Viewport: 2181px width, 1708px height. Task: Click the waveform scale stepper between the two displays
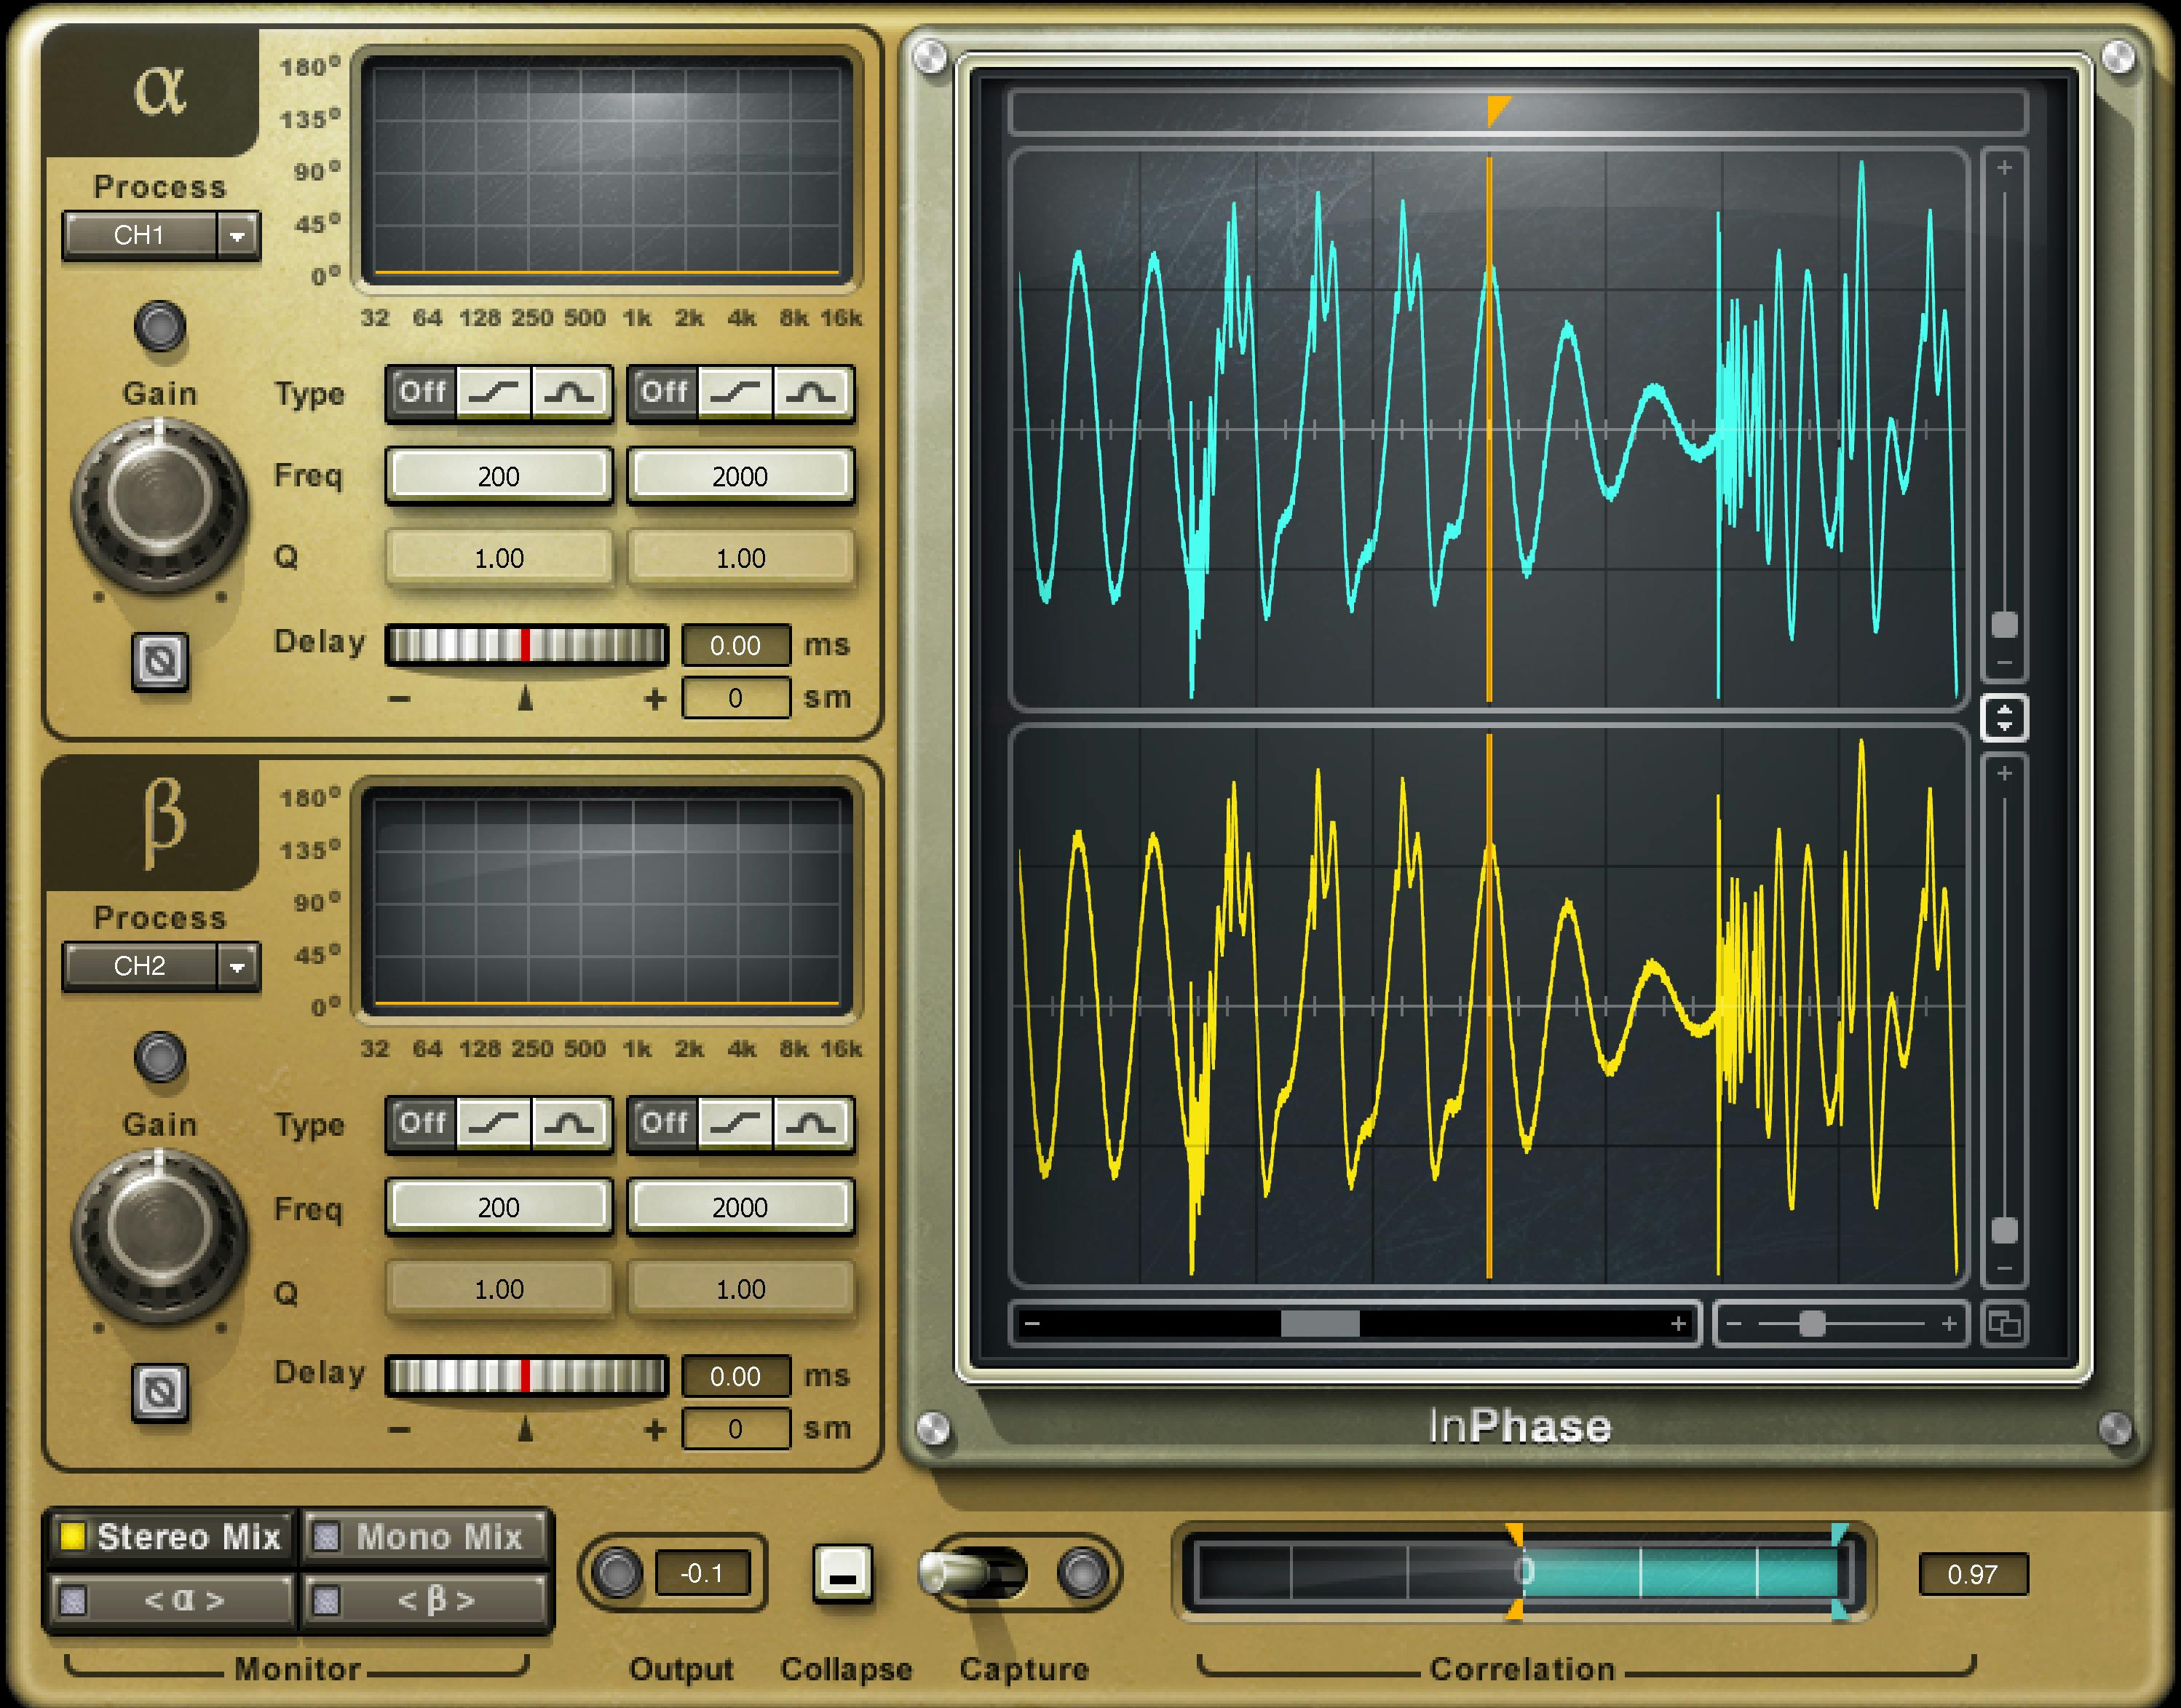point(2006,719)
